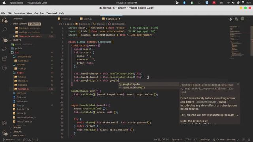The image size is (253, 142).
Task: Open Routes.js in the explorer
Action: [x=23, y=60]
